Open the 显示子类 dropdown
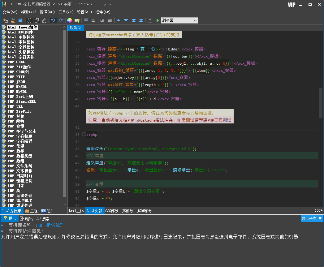The width and height of the screenshot is (324, 267). click(312, 219)
